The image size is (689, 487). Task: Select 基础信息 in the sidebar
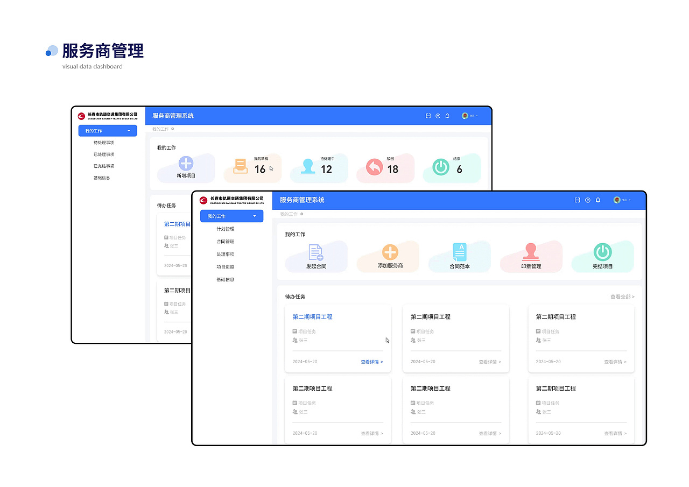(226, 279)
